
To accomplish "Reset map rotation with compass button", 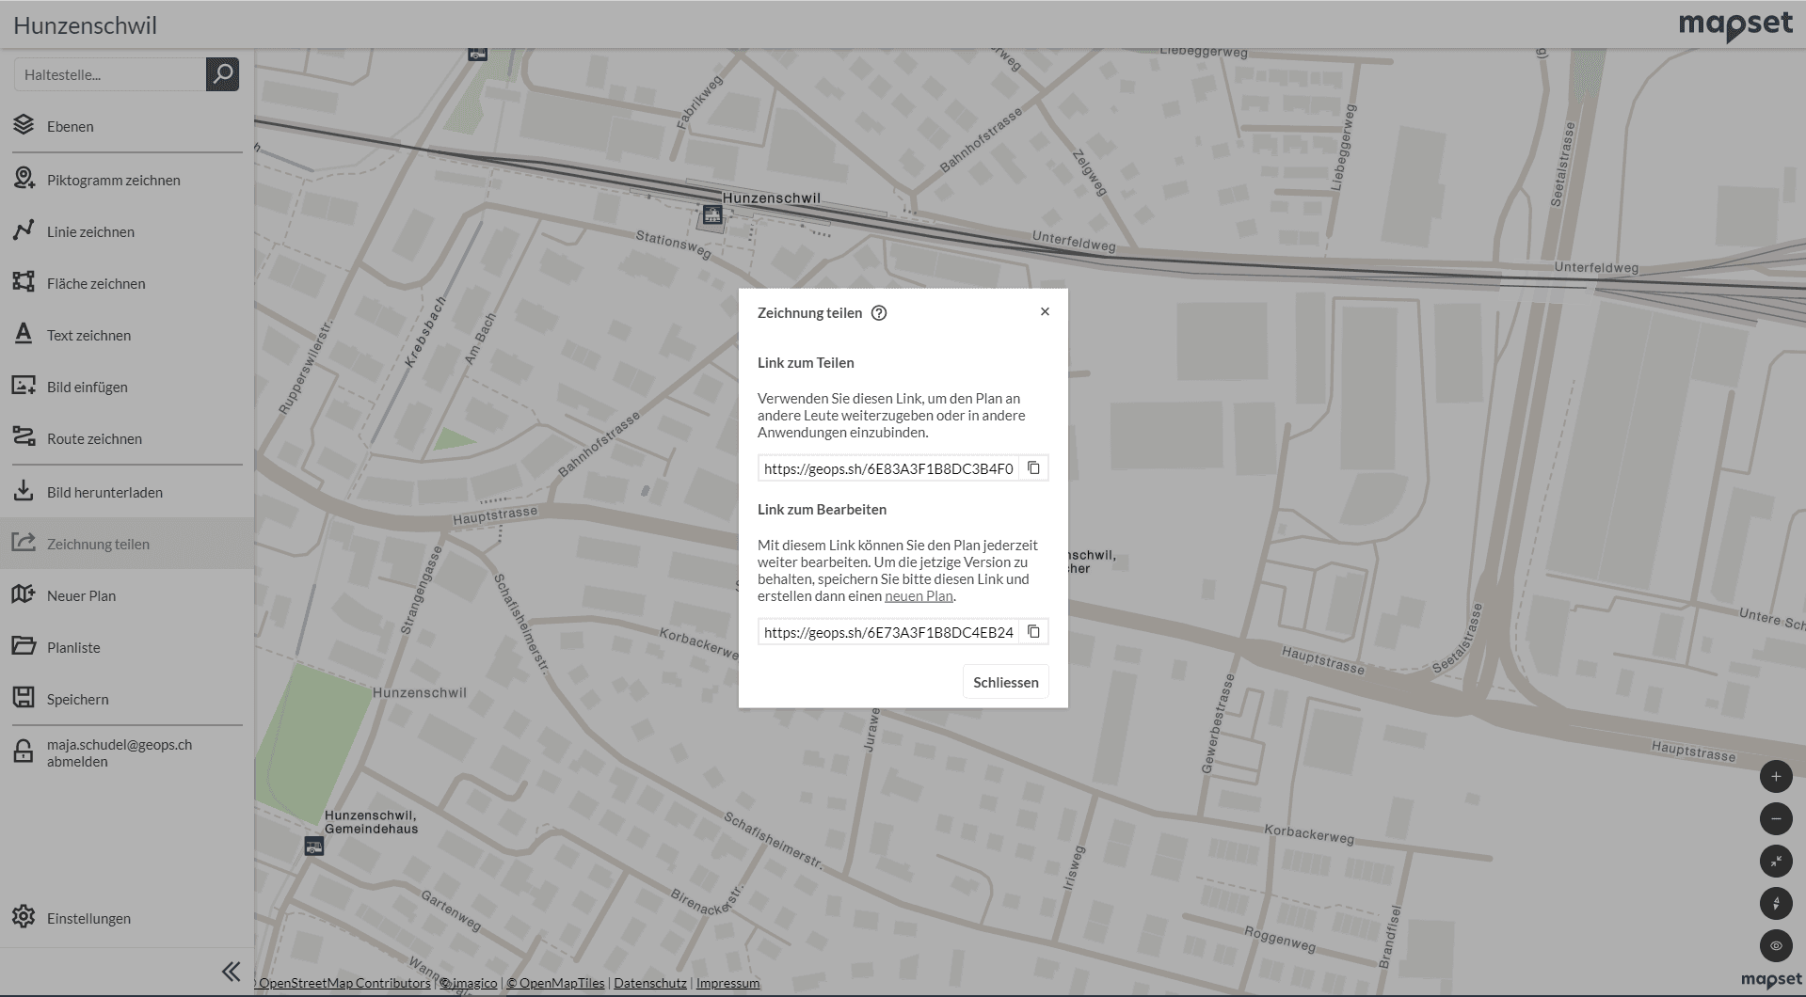I will (1775, 904).
